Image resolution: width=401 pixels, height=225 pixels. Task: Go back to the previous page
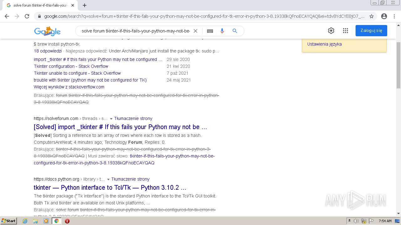(x=7, y=16)
